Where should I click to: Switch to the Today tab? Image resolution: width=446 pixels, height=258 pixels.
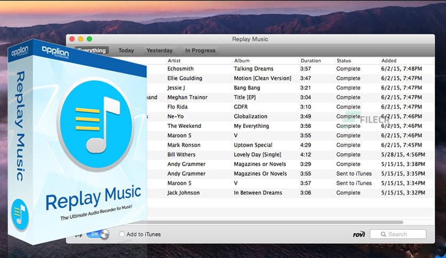tap(126, 51)
